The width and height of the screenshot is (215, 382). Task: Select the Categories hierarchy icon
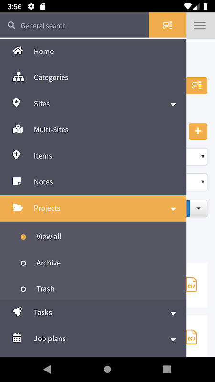click(18, 77)
